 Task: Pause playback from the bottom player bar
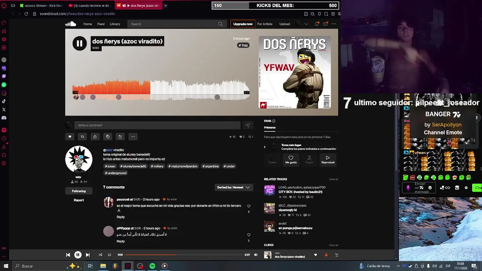(78, 255)
